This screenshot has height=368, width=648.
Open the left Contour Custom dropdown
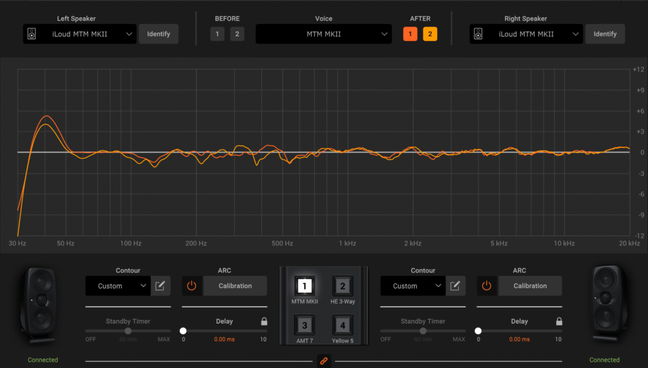118,286
